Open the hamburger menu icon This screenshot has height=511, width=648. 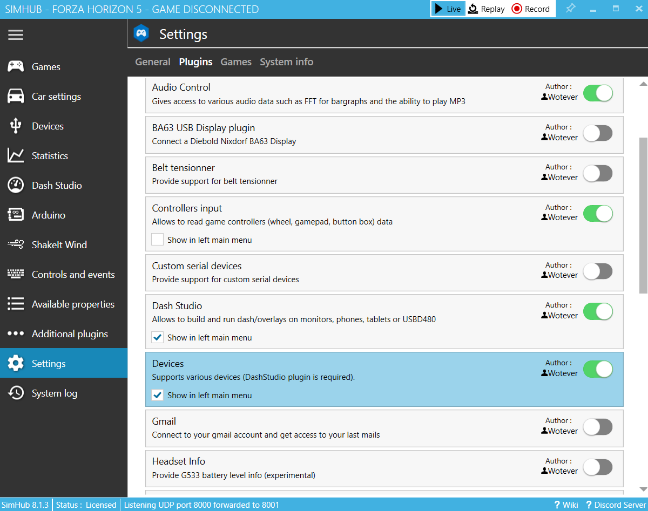coord(16,35)
